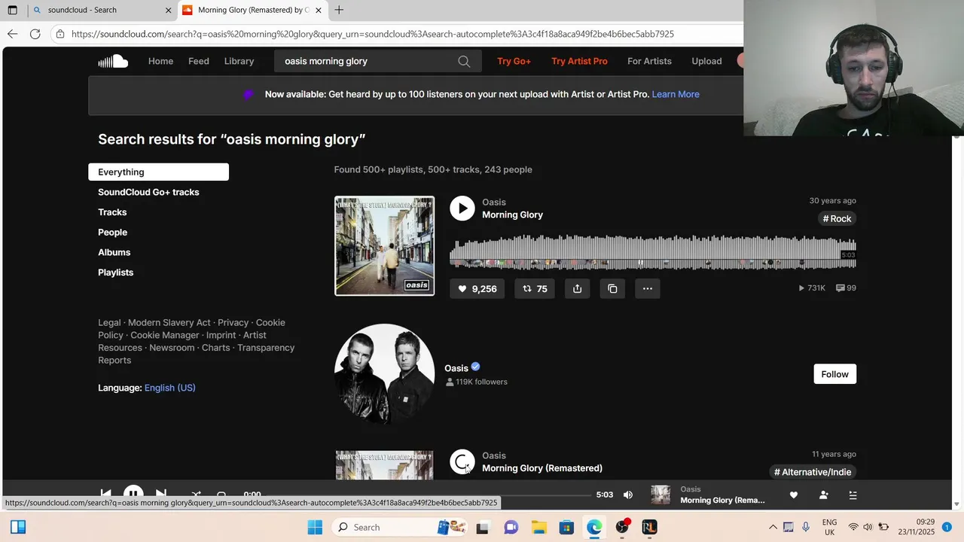Click the browser address bar URL
The image size is (964, 542).
pos(373,34)
